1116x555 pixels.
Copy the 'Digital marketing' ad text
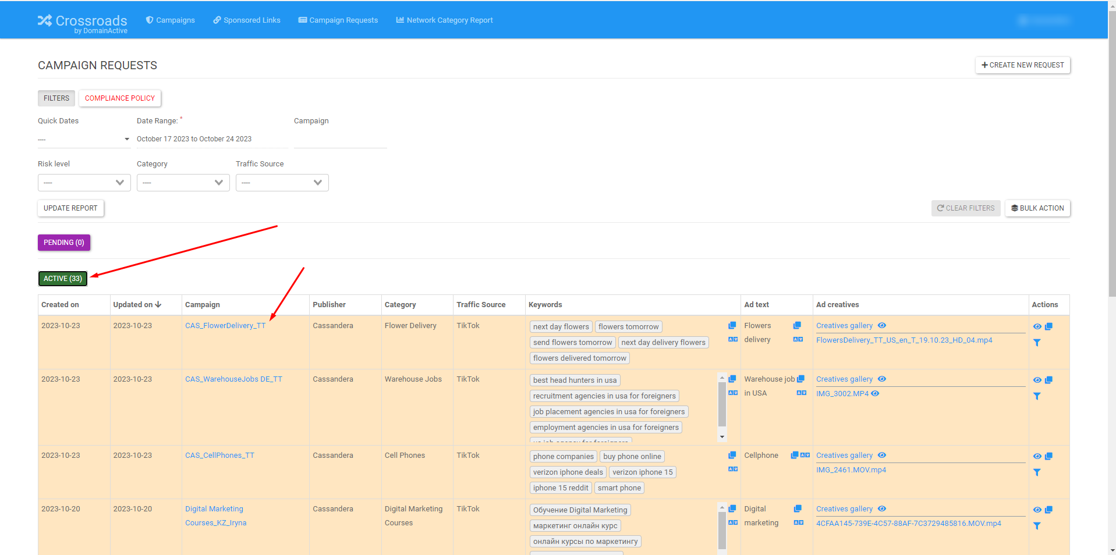(x=798, y=508)
